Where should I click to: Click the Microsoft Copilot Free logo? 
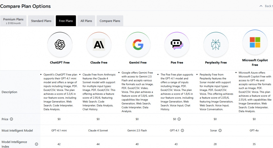[x=255, y=42]
